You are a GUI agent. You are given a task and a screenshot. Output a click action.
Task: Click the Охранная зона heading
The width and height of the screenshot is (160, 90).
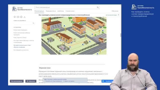45,68
